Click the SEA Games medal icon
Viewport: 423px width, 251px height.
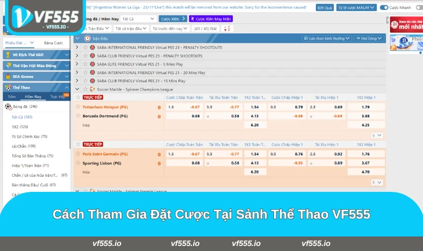coord(8,76)
